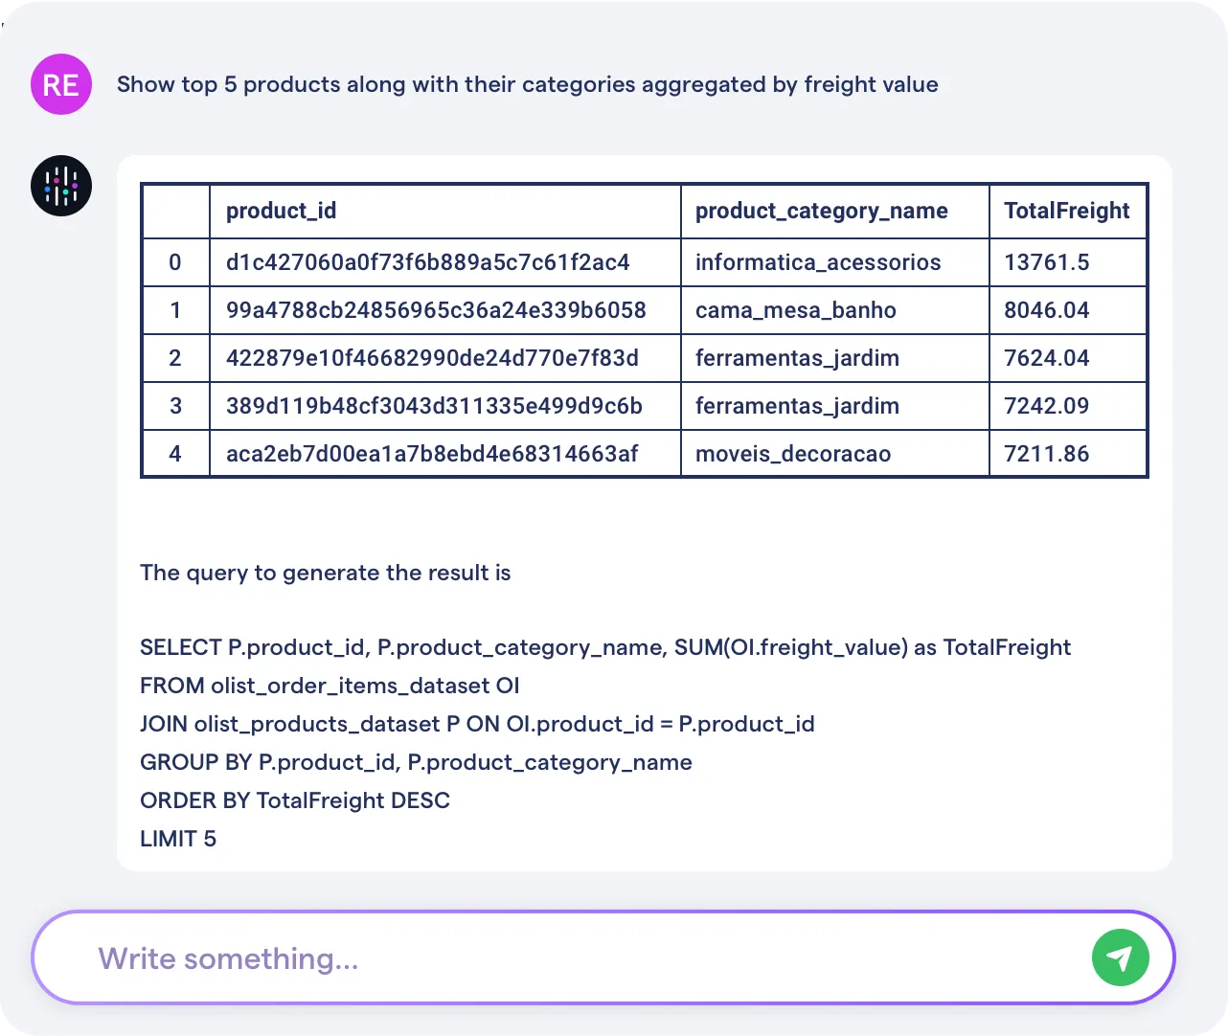Viewport: 1228px width, 1036px height.
Task: Click product ID 99a4788cb24856965c36a24e339b6058
Action: (x=436, y=310)
